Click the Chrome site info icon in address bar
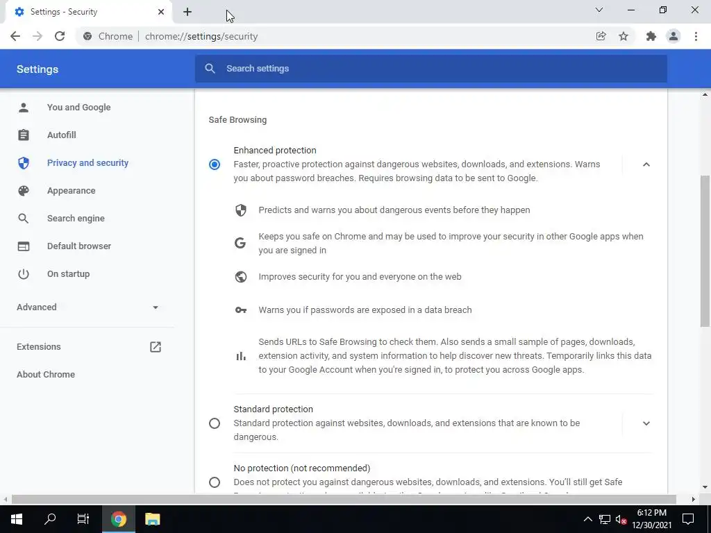 point(87,36)
